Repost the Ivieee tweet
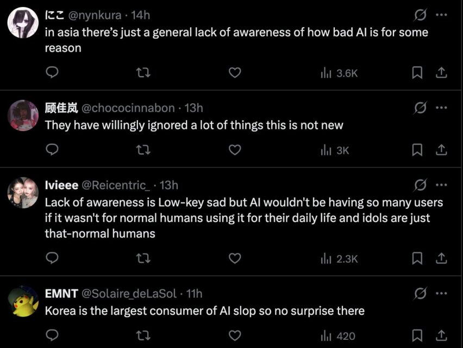463x348 pixels. (143, 258)
